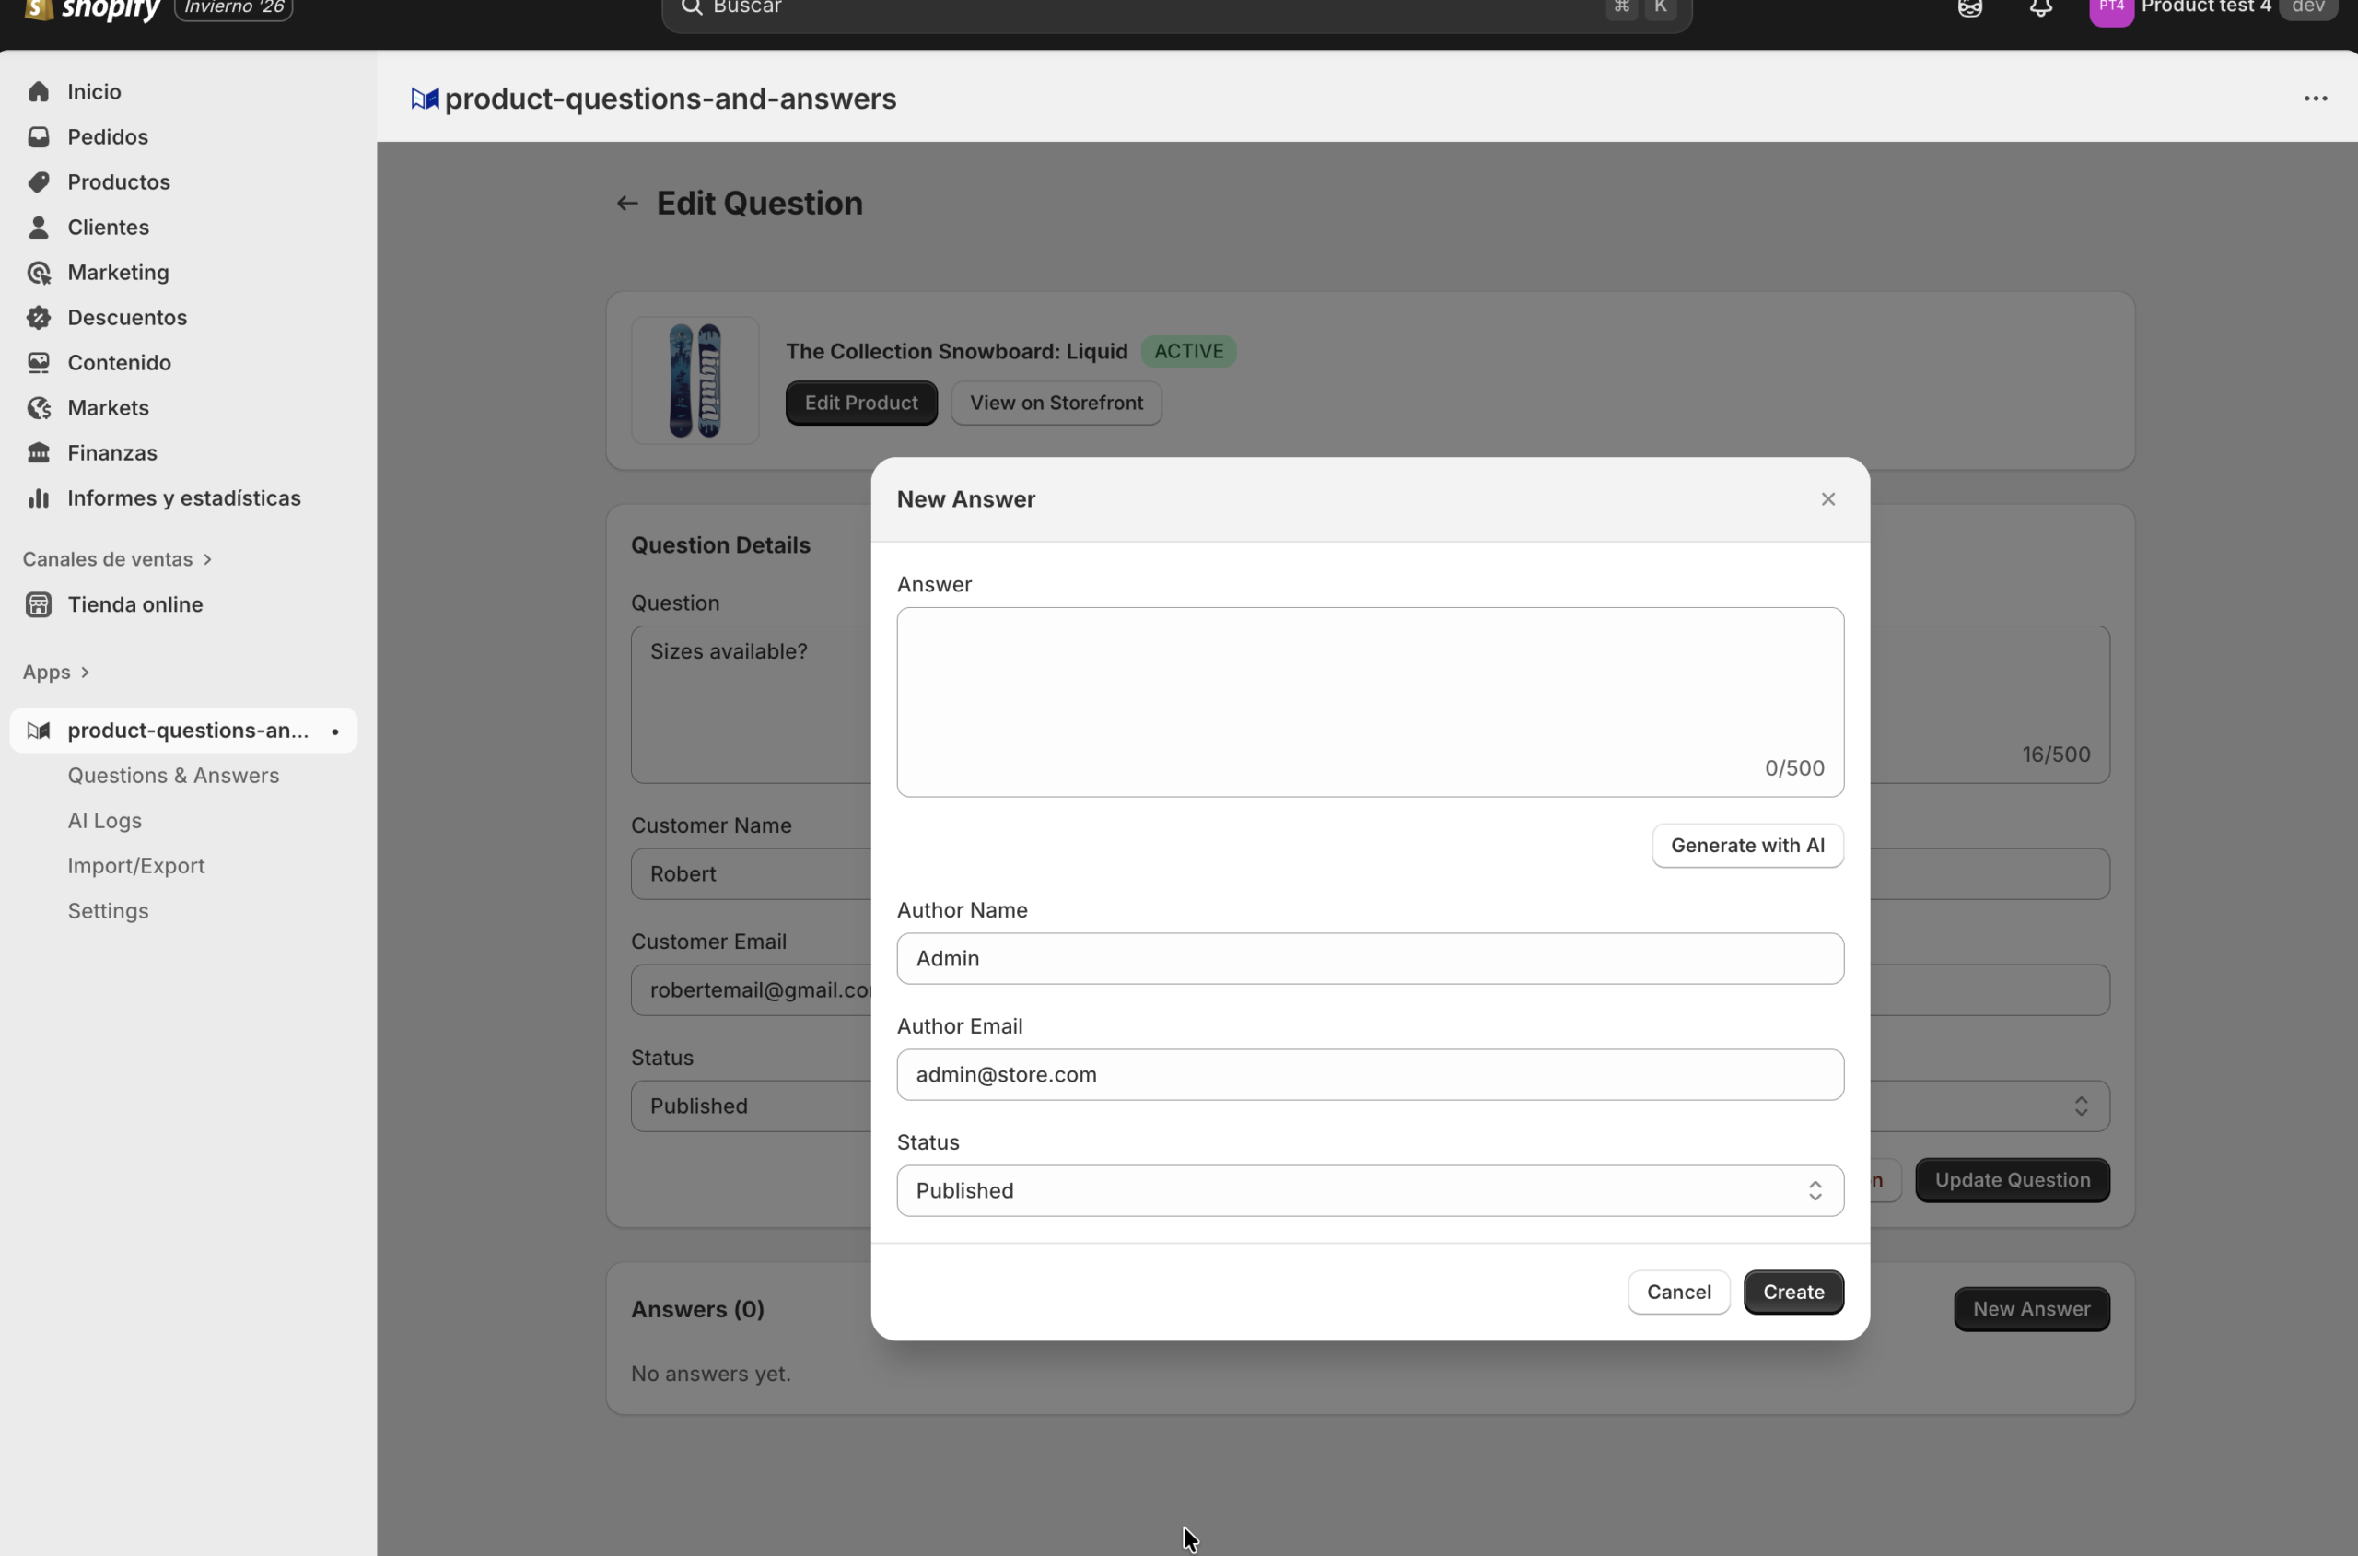Click the three-dot menu at the app header
Image resolution: width=2358 pixels, height=1556 pixels.
[2315, 99]
